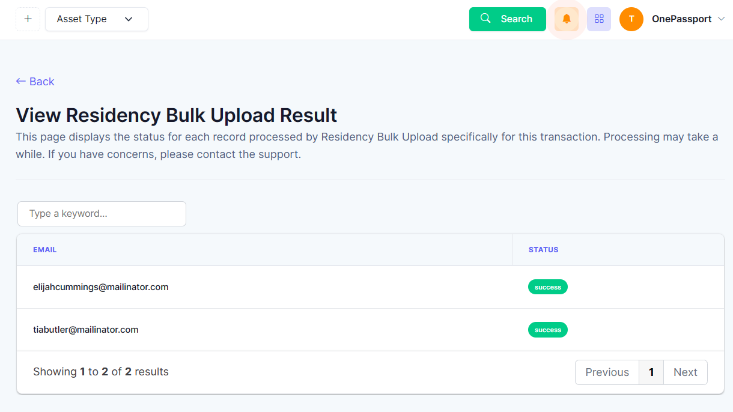Click the Search button
Image resolution: width=733 pixels, height=412 pixels.
[x=508, y=19]
